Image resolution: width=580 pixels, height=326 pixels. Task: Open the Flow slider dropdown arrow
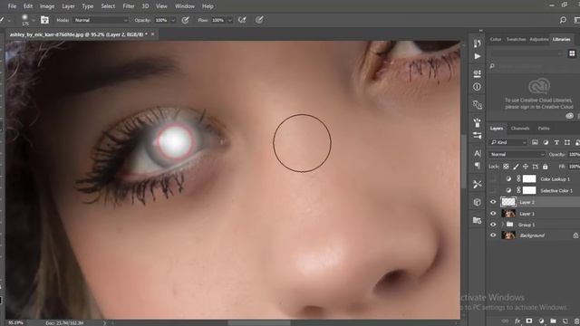(x=229, y=20)
